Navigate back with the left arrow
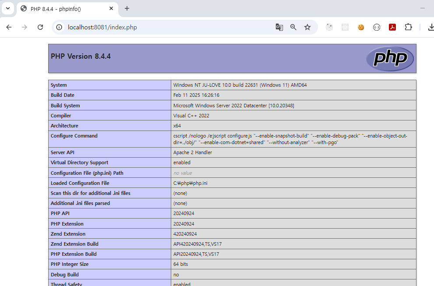Screen dimensions: 434x286 coord(9,27)
